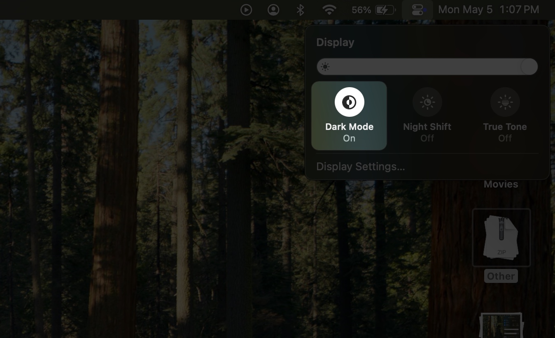Open the Wi-Fi menu
This screenshot has width=555, height=338.
[x=329, y=9]
